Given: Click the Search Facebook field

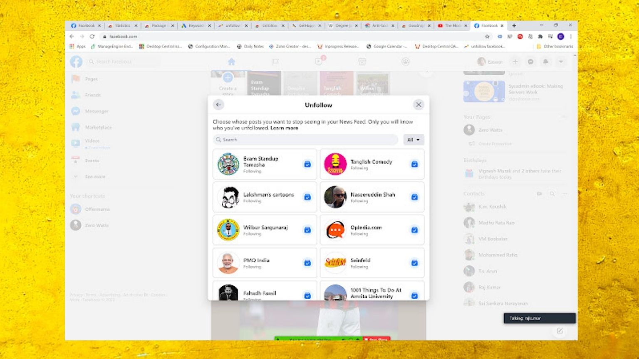Looking at the screenshot, I should coord(123,61).
